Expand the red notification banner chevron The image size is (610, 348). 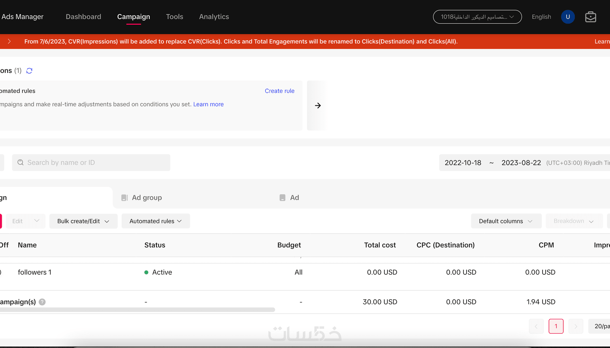click(x=9, y=42)
